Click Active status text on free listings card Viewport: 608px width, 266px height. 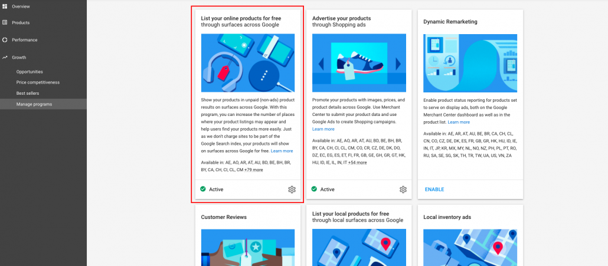point(216,189)
